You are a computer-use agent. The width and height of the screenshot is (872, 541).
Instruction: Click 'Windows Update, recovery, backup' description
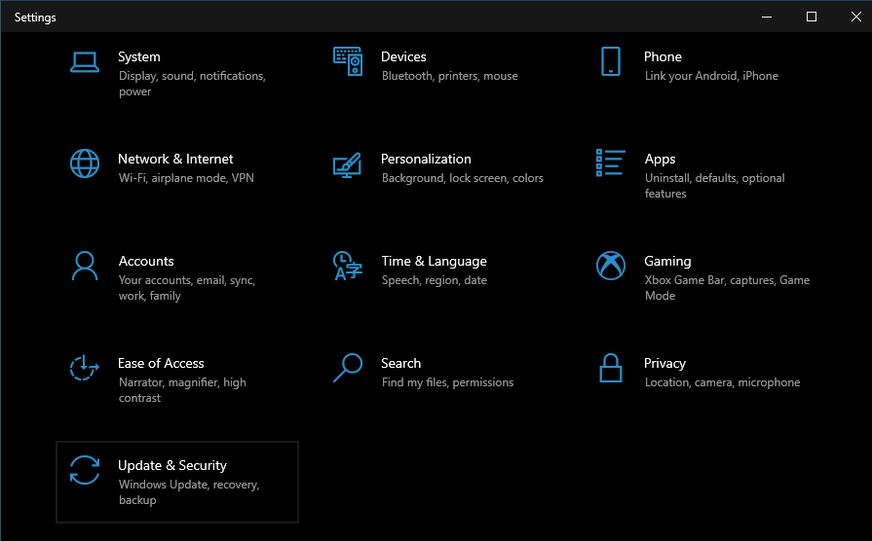click(x=189, y=492)
